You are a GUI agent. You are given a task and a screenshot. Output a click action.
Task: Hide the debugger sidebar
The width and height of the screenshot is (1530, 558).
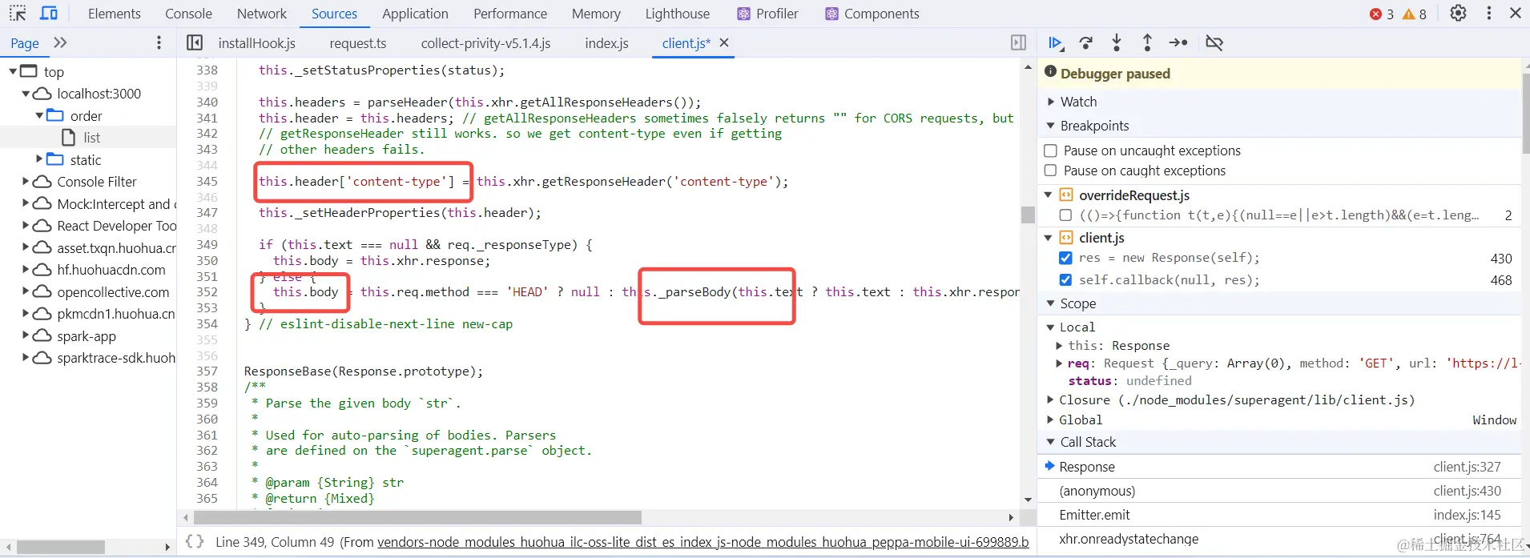[x=1018, y=42]
